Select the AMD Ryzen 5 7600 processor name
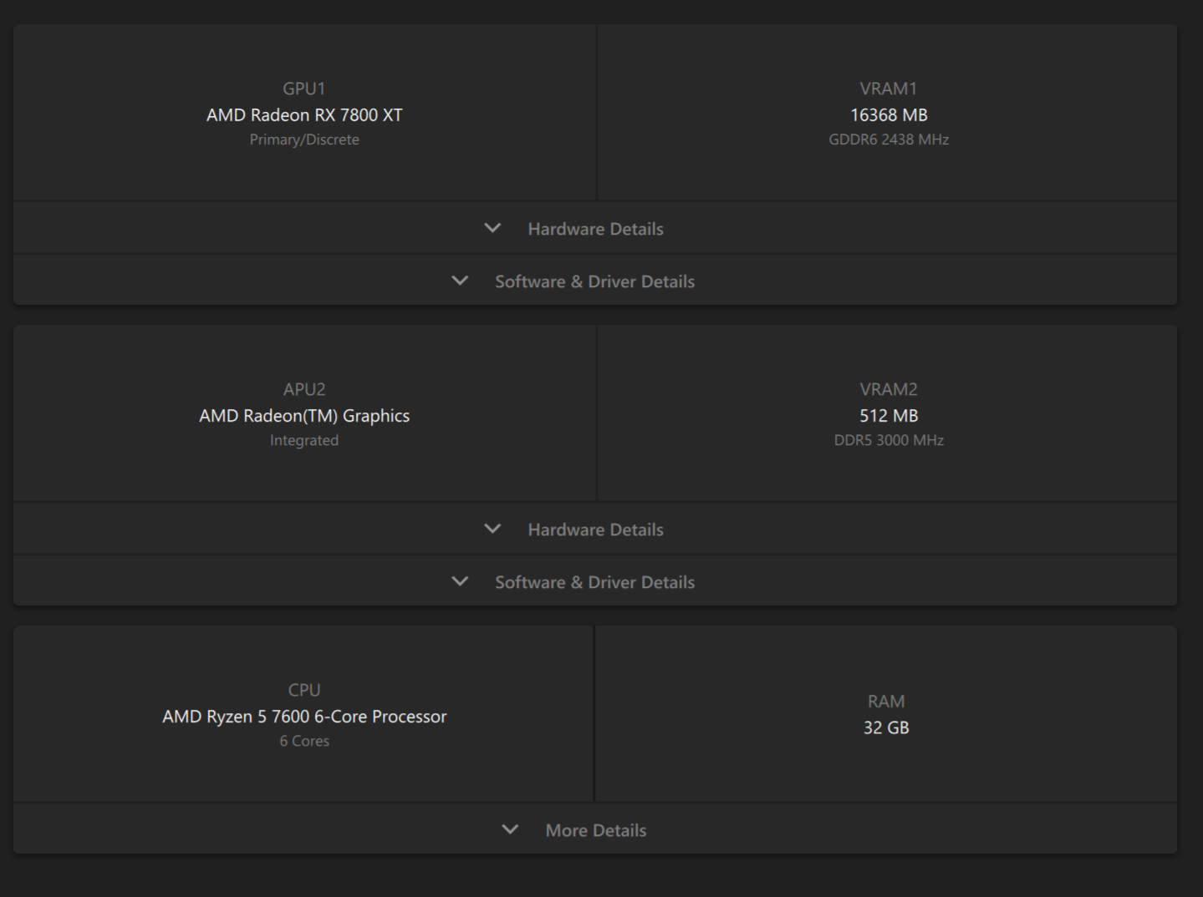The height and width of the screenshot is (897, 1203). coord(304,717)
